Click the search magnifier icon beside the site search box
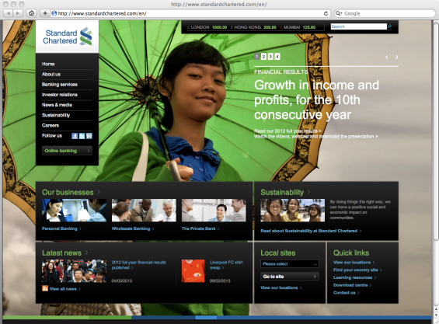The width and height of the screenshot is (439, 324). click(x=390, y=26)
